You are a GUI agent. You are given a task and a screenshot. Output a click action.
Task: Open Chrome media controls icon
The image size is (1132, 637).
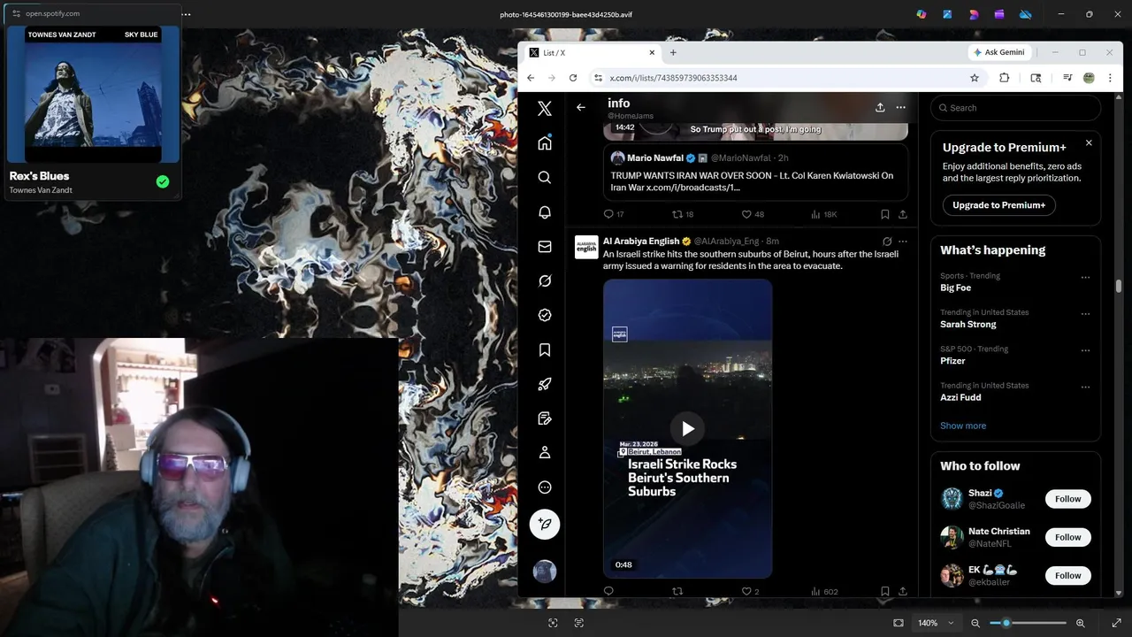1066,78
